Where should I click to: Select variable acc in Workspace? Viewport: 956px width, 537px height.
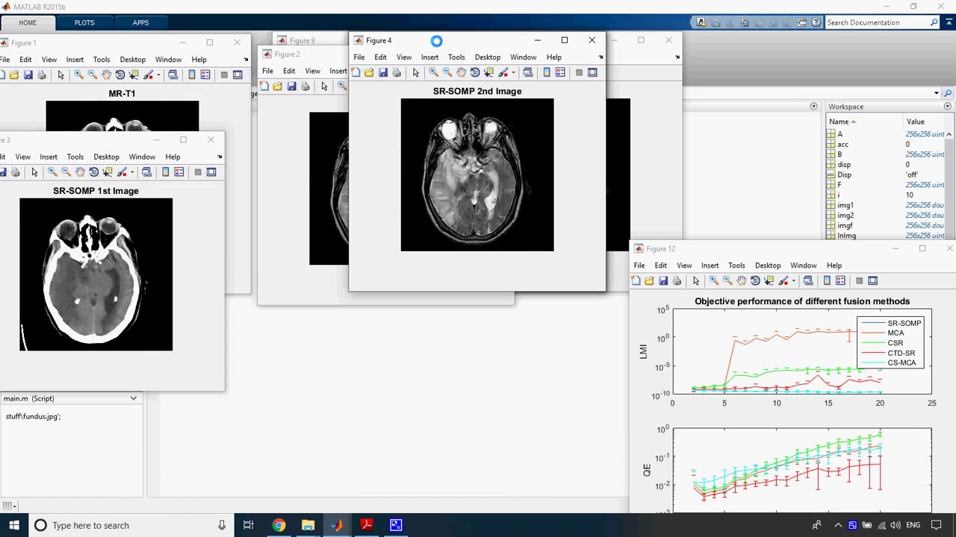coord(842,144)
